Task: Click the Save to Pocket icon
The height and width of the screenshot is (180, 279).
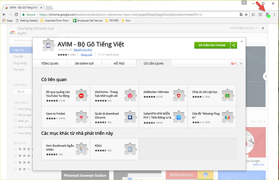Action: click(x=81, y=117)
